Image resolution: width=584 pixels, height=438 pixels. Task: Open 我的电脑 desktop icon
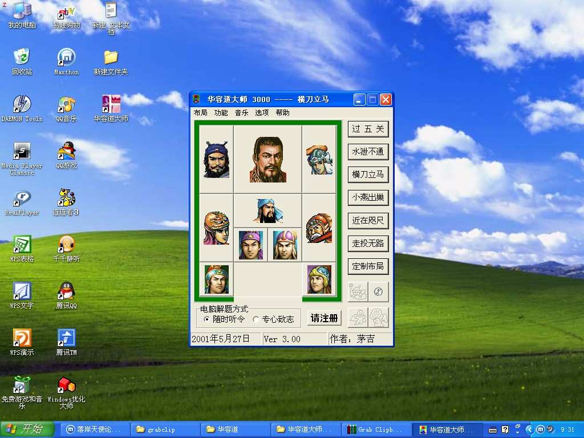click(x=22, y=15)
